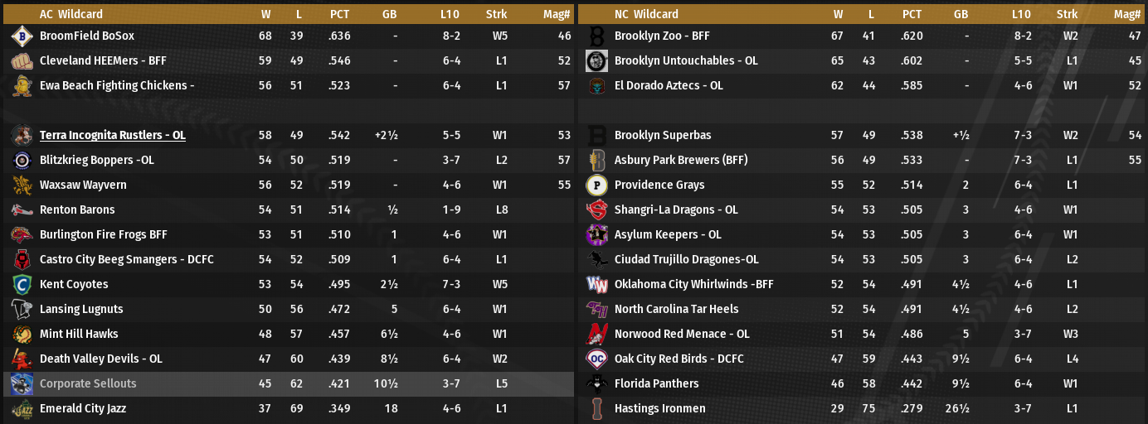The width and height of the screenshot is (1148, 424).
Task: Click the Oak City Red Birds logo
Action: click(596, 359)
